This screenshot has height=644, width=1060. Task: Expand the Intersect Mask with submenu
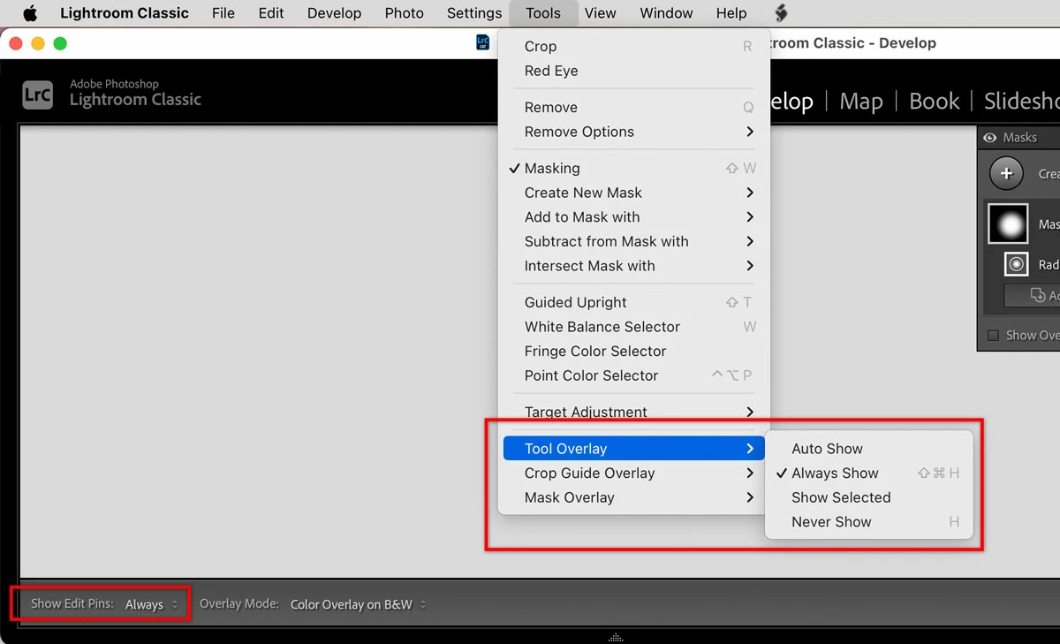[x=634, y=266]
